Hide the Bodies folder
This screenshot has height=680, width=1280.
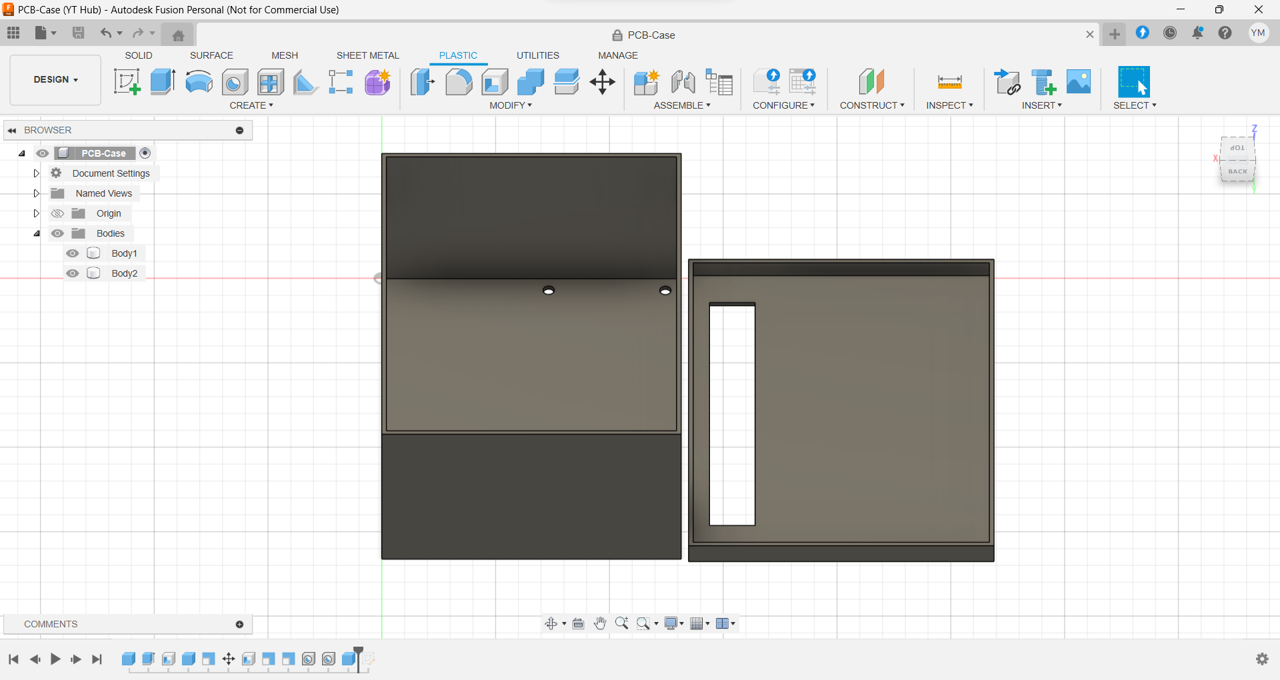pyautogui.click(x=58, y=233)
